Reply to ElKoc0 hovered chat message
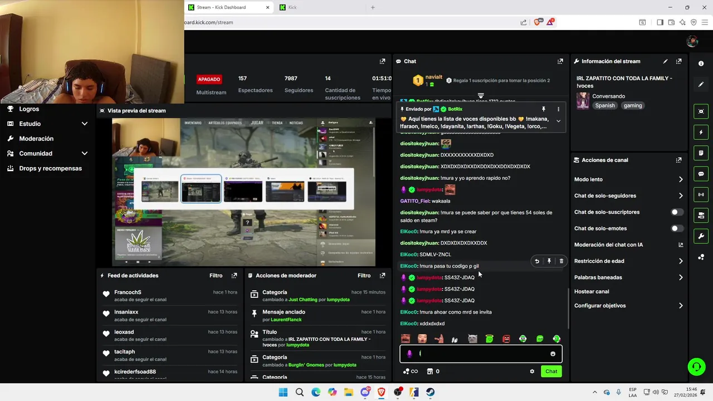 coord(537,261)
